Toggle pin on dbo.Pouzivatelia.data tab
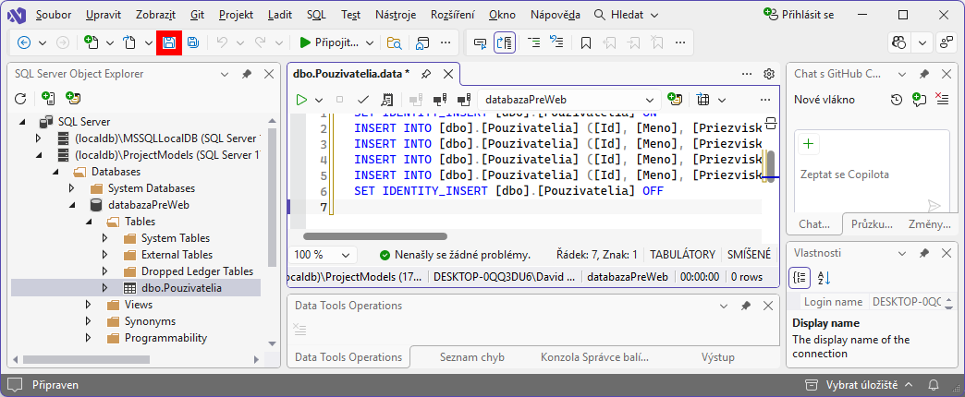965x397 pixels. [x=425, y=74]
